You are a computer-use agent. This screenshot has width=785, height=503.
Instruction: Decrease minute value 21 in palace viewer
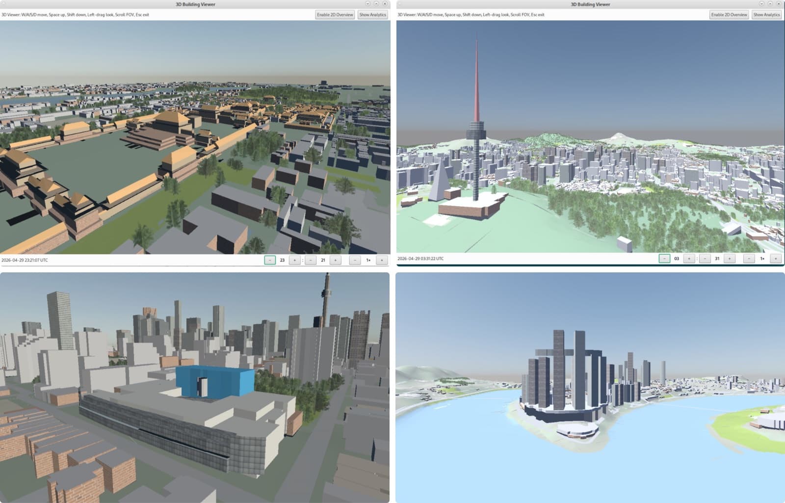pos(311,260)
